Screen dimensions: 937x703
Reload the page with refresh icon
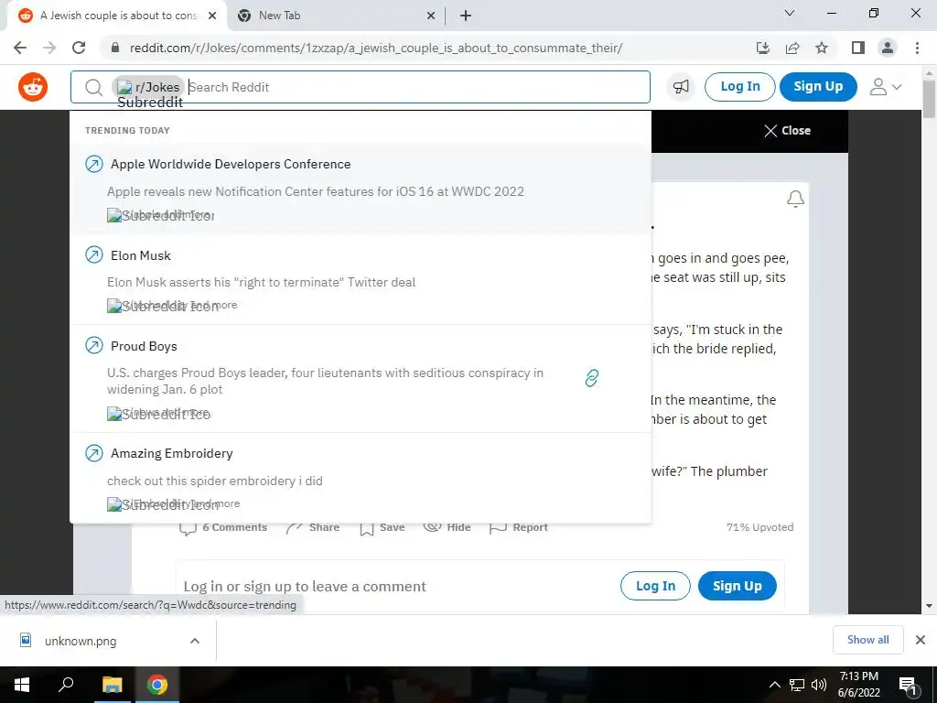[79, 48]
